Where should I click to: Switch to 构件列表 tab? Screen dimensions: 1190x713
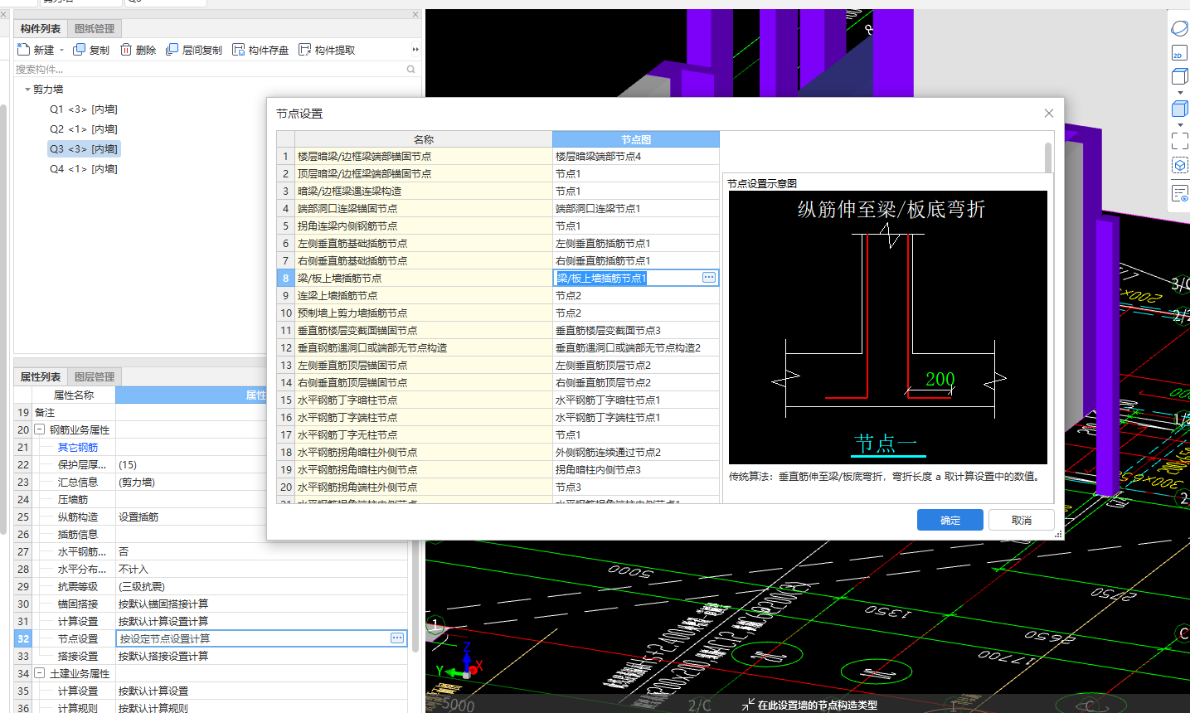tap(41, 29)
